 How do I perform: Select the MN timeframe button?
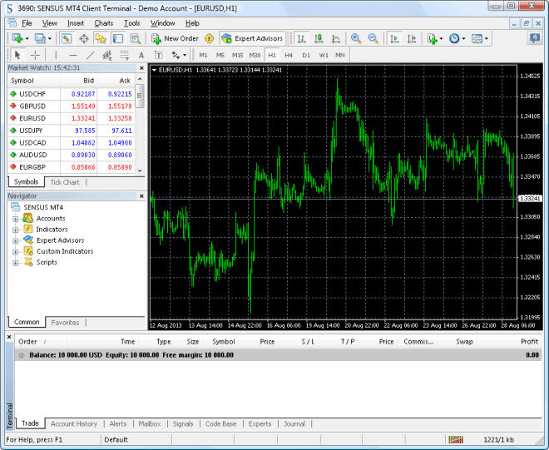coord(340,55)
